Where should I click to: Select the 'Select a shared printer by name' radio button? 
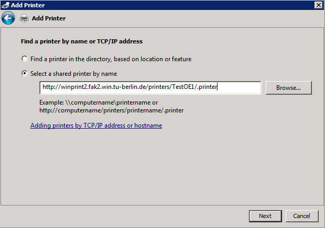(x=24, y=74)
